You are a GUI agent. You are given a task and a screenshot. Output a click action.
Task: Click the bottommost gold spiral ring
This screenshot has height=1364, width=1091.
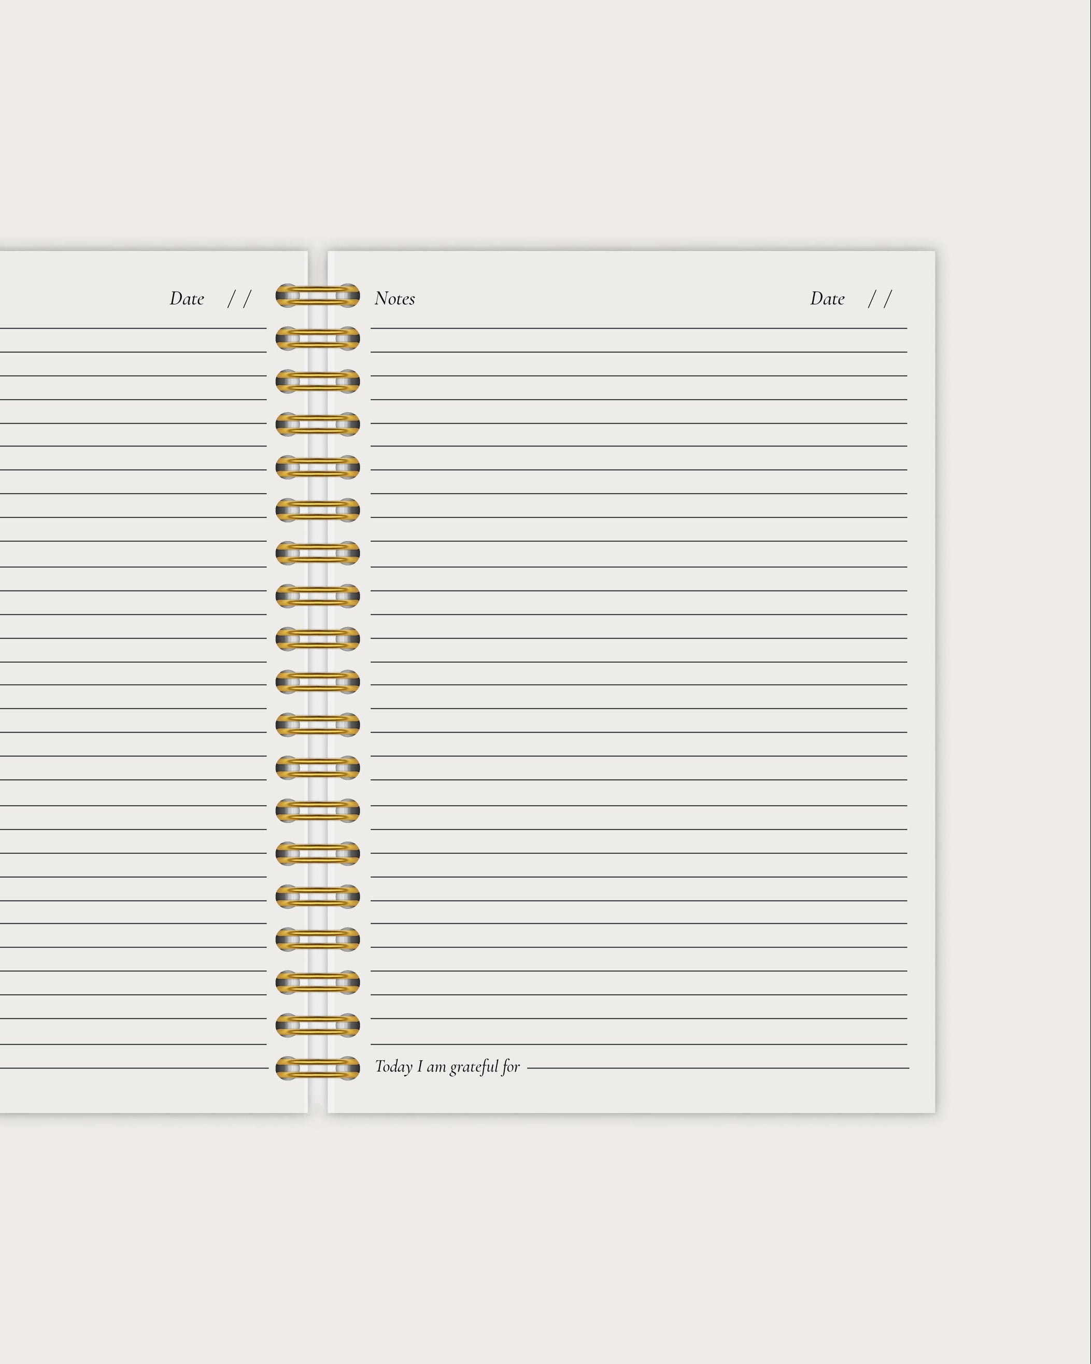click(x=318, y=1068)
